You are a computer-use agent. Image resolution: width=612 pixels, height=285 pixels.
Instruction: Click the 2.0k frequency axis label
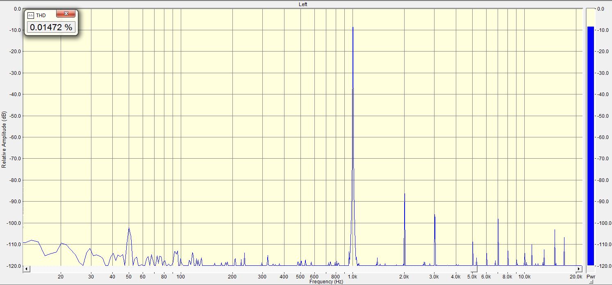pyautogui.click(x=404, y=277)
